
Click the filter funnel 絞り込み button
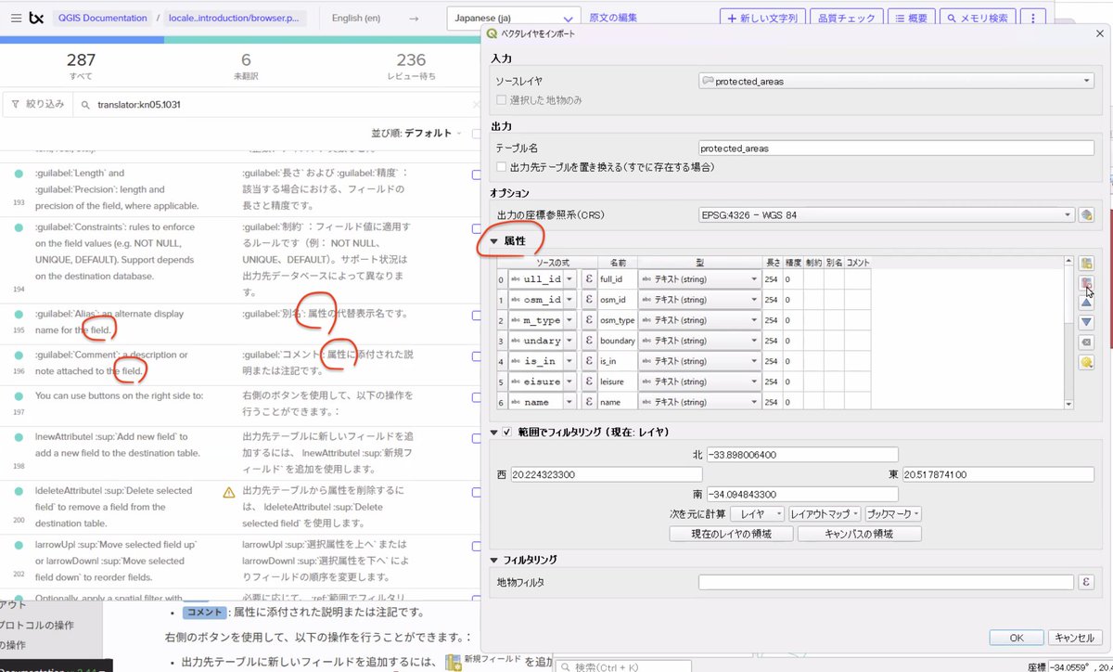(x=37, y=104)
